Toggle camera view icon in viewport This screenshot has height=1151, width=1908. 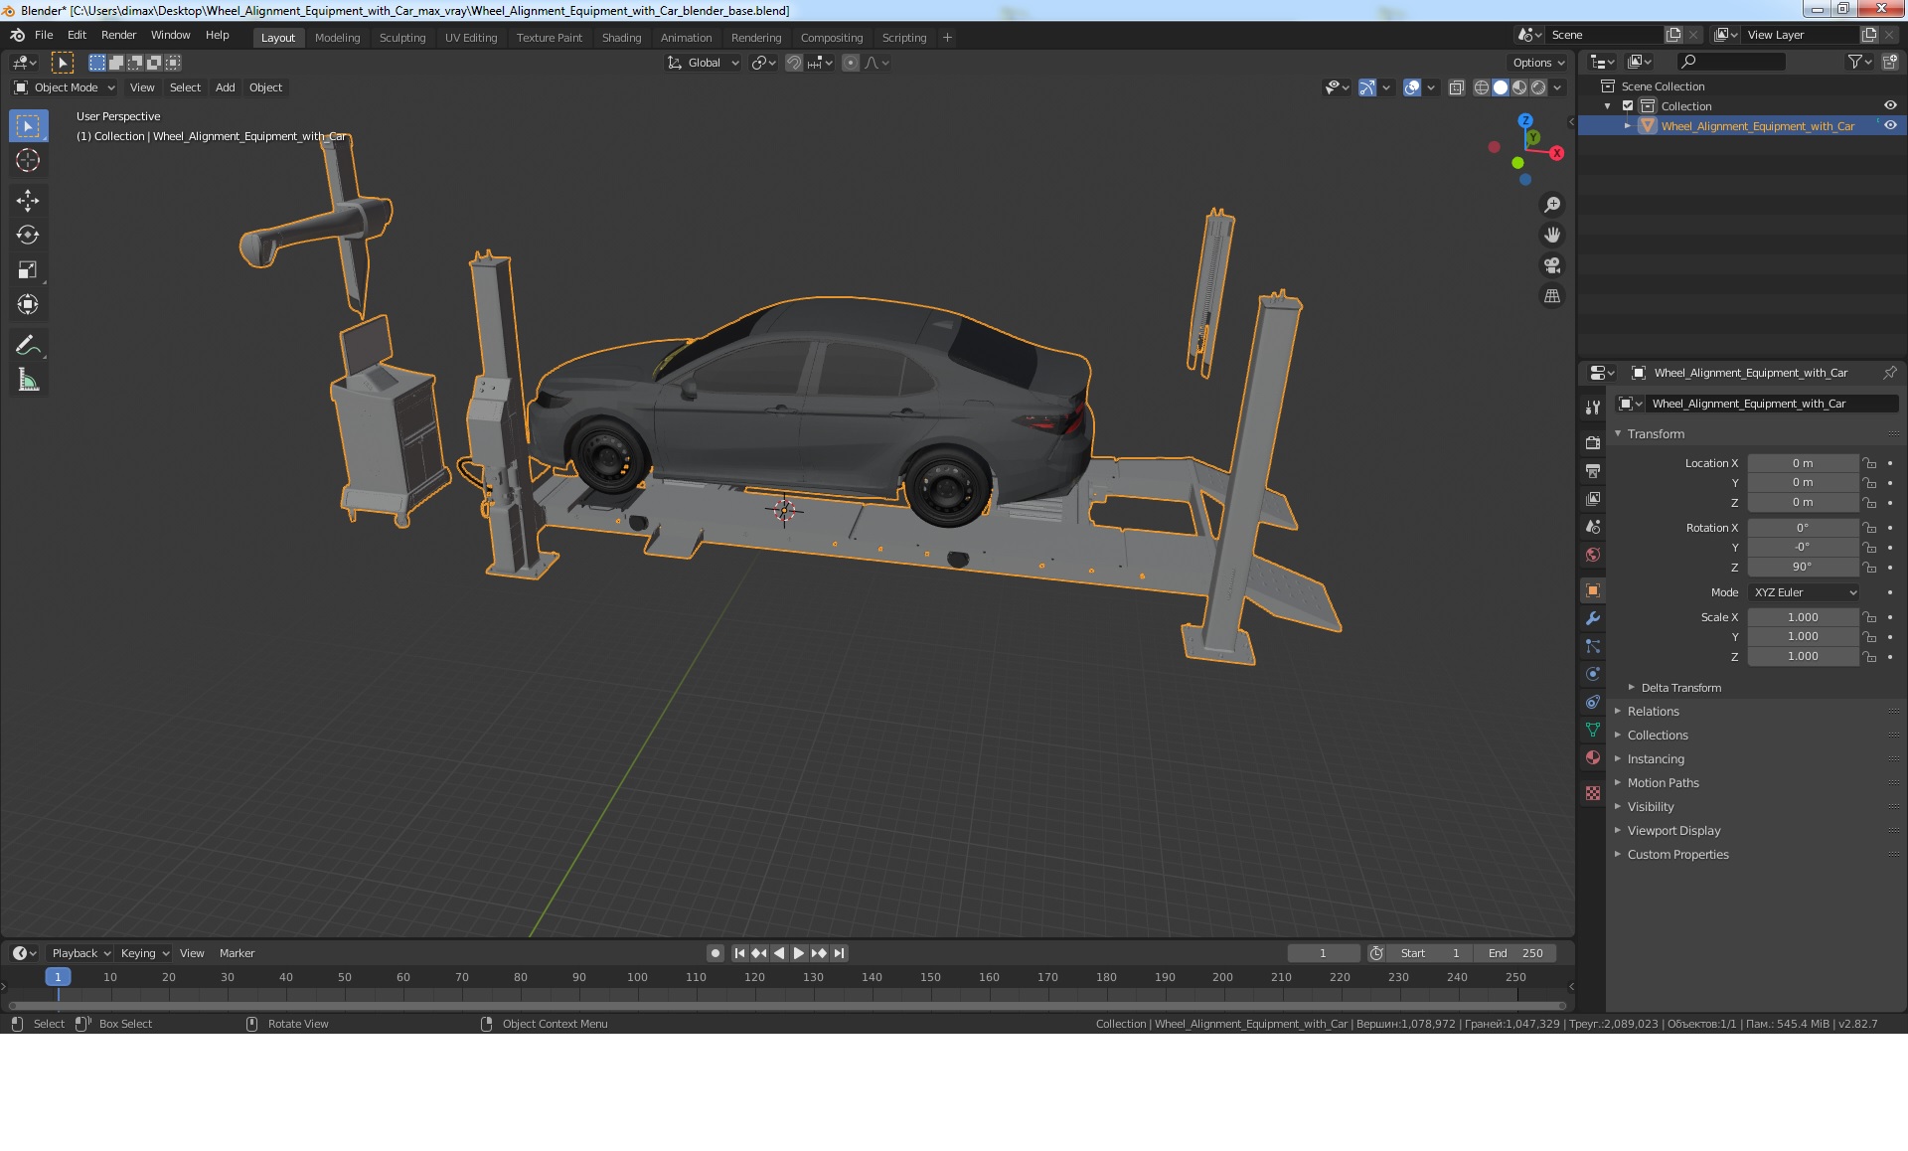click(1551, 265)
